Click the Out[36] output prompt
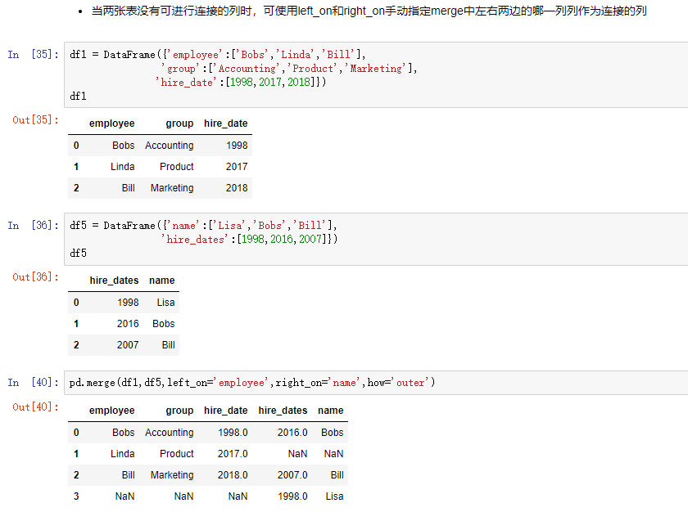The height and width of the screenshot is (512, 688). (35, 276)
